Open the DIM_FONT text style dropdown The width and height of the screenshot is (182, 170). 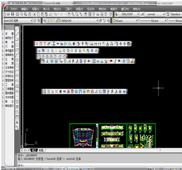click(129, 14)
